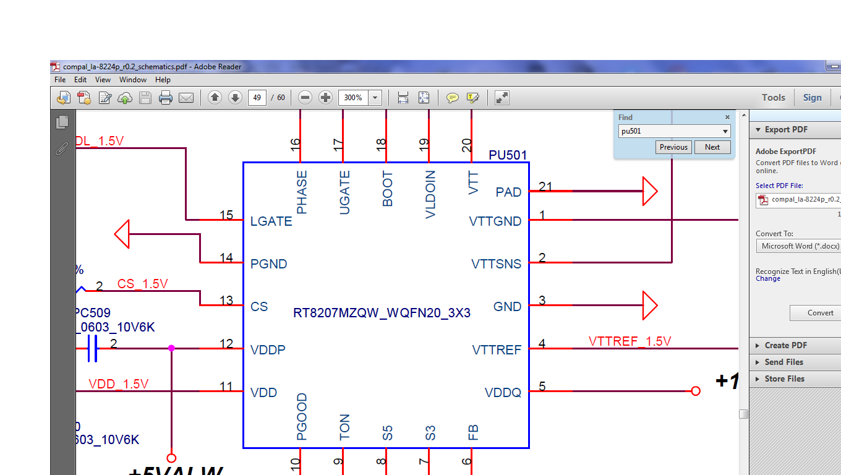
Task: Click the vertical scrollbar thumb of document
Action: 744,414
